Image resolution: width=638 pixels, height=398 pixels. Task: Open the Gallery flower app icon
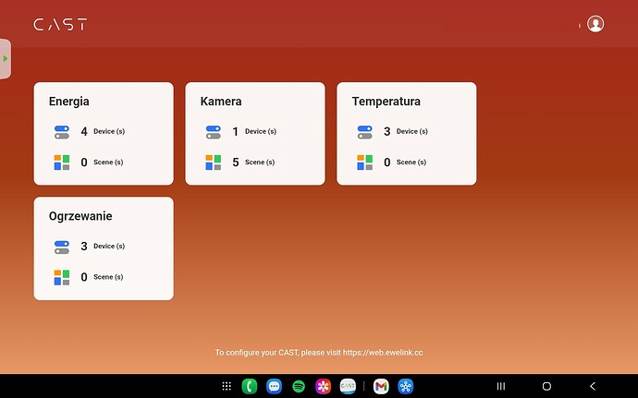[x=323, y=386]
